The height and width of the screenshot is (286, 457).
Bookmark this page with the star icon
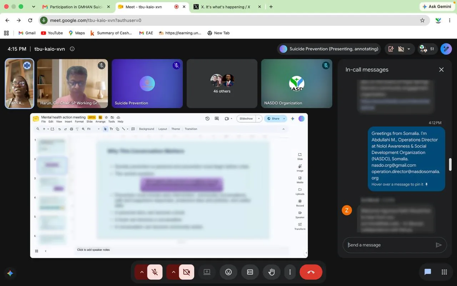pyautogui.click(x=422, y=20)
